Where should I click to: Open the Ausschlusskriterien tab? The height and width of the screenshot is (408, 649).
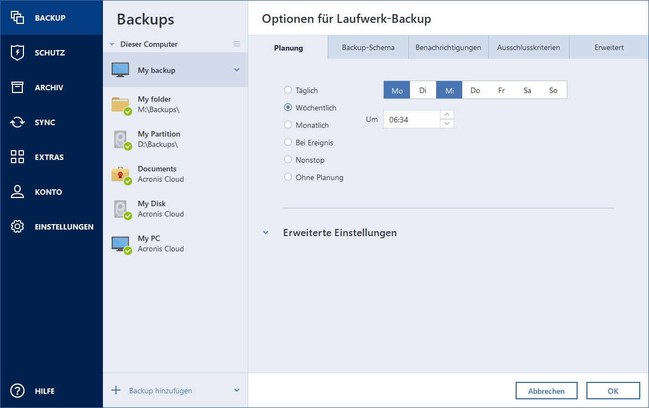click(529, 47)
